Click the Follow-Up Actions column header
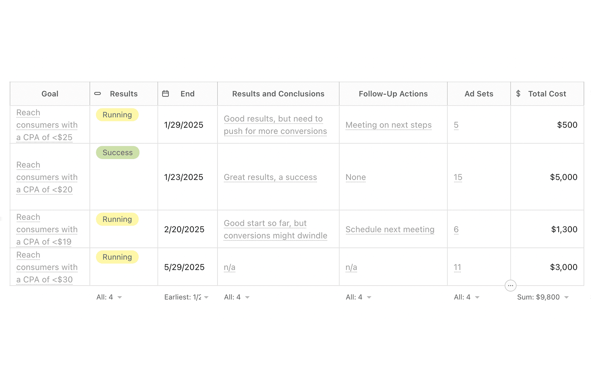Viewport: 591px width, 382px height. (x=393, y=94)
